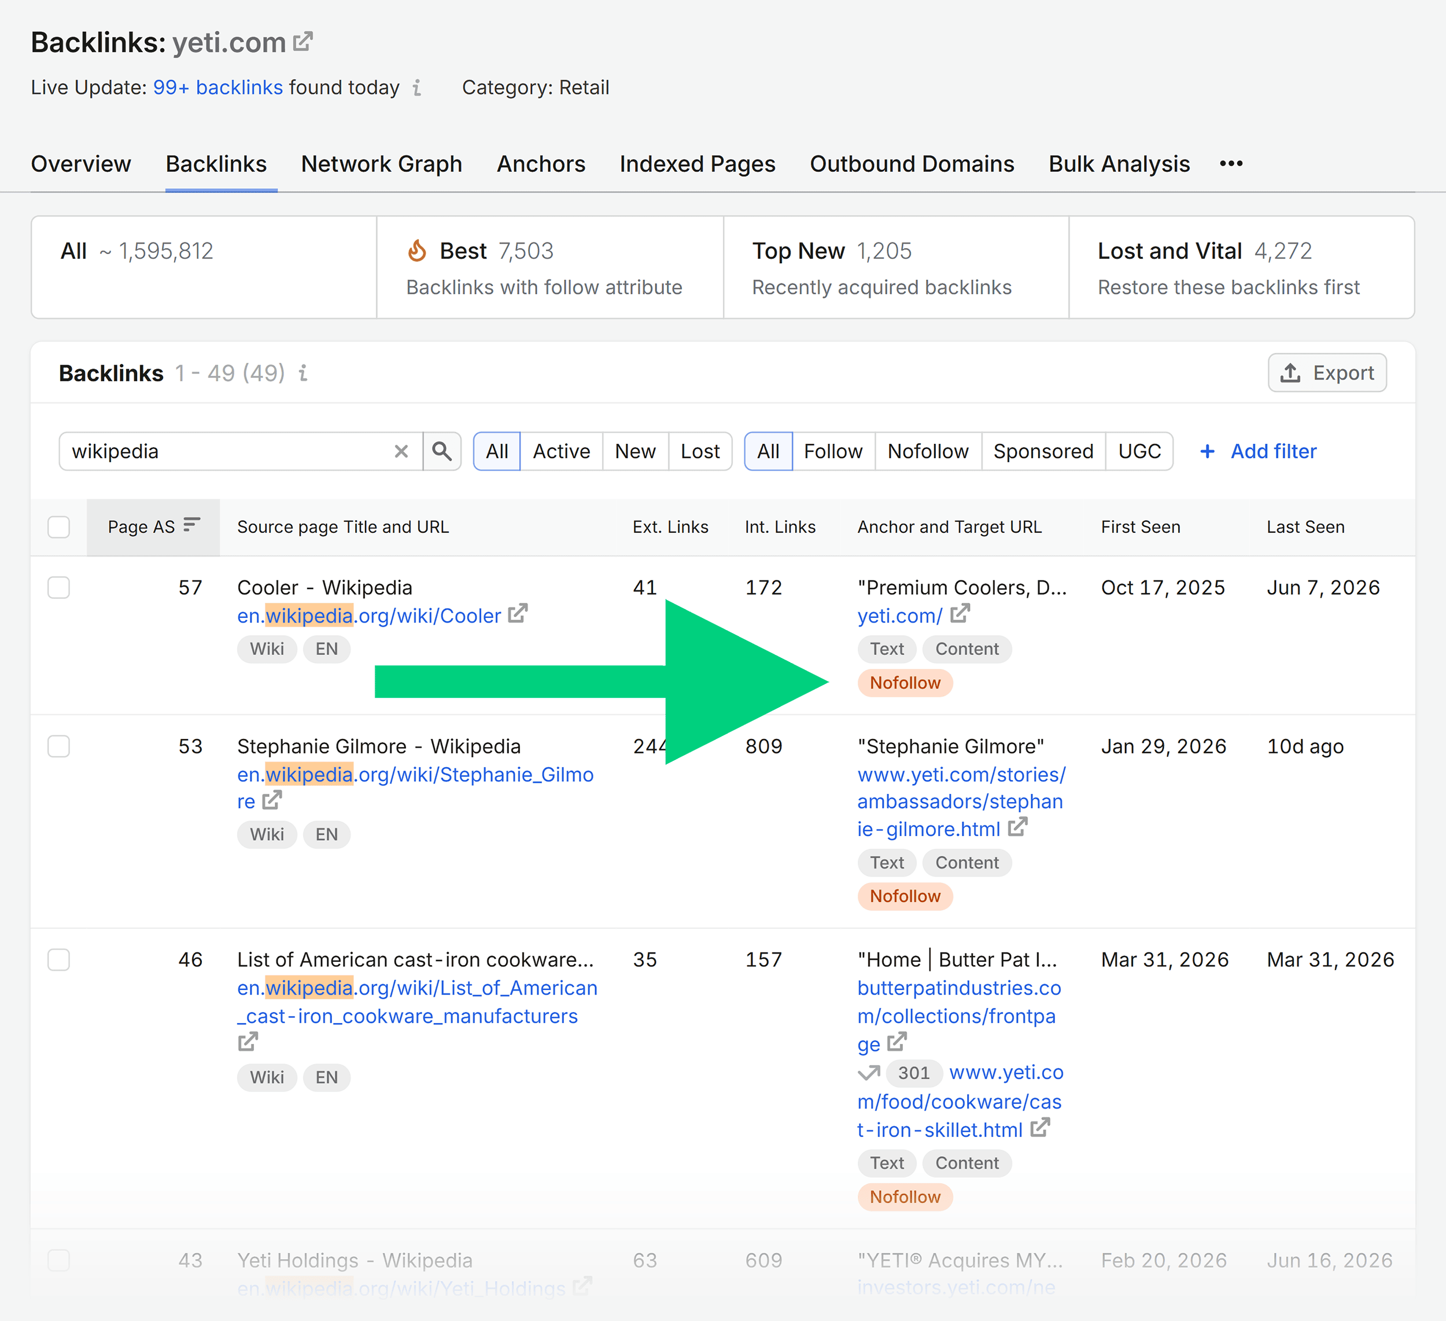The width and height of the screenshot is (1446, 1321).
Task: Check the American cast-iron cookware row checkbox
Action: tap(59, 960)
